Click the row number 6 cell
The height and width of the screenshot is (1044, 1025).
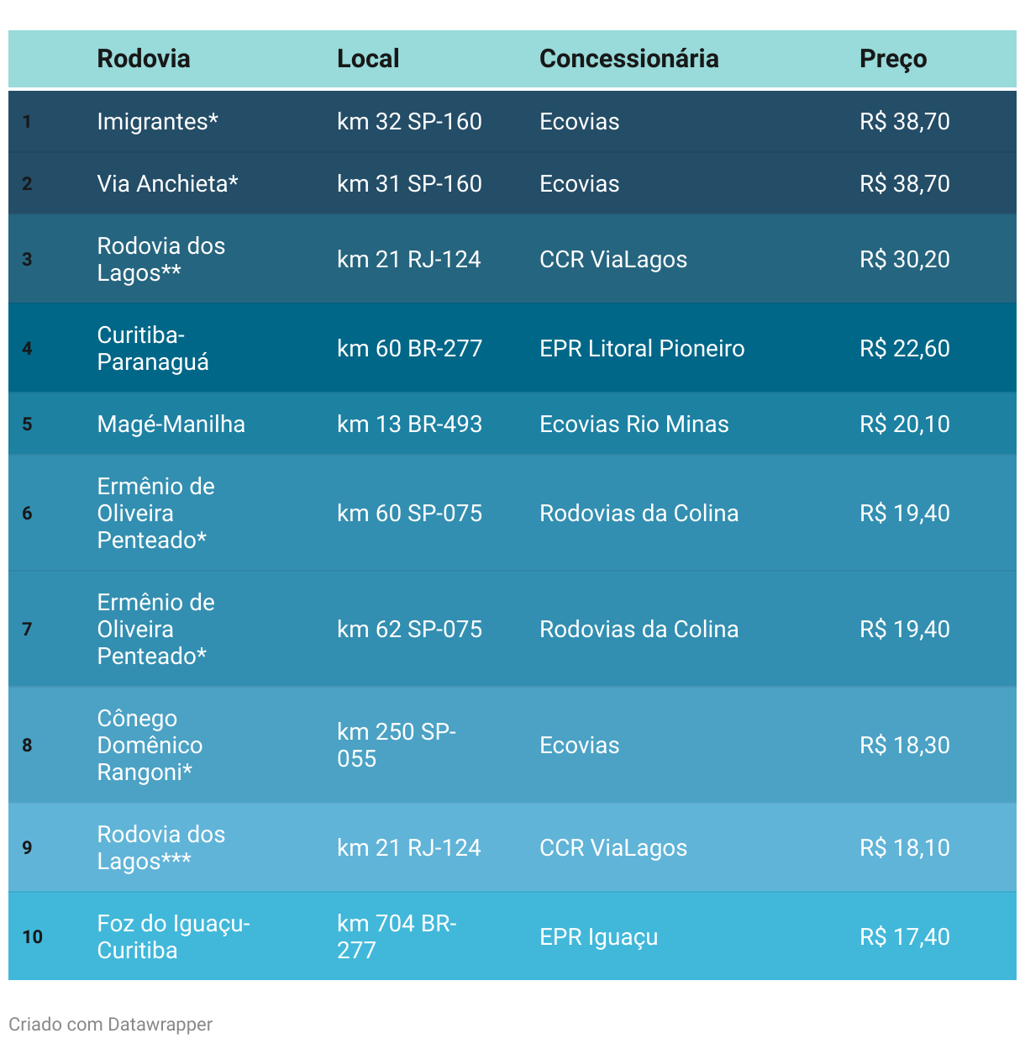pos(28,514)
